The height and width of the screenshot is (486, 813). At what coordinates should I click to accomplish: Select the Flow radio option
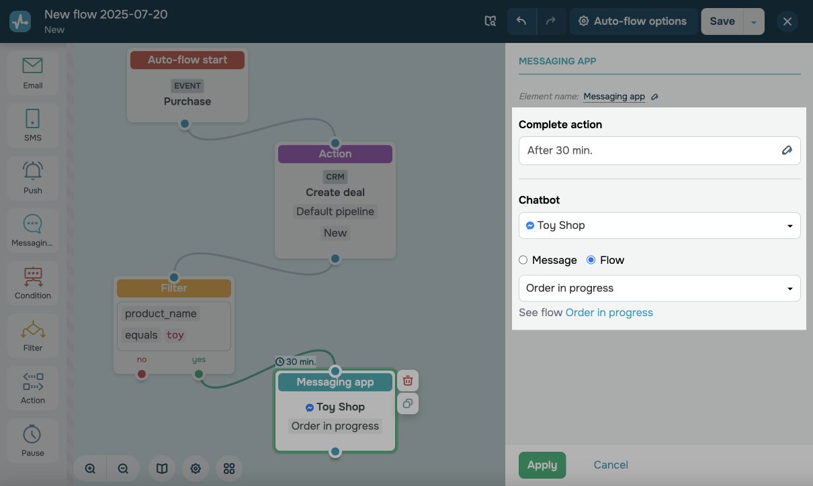591,260
